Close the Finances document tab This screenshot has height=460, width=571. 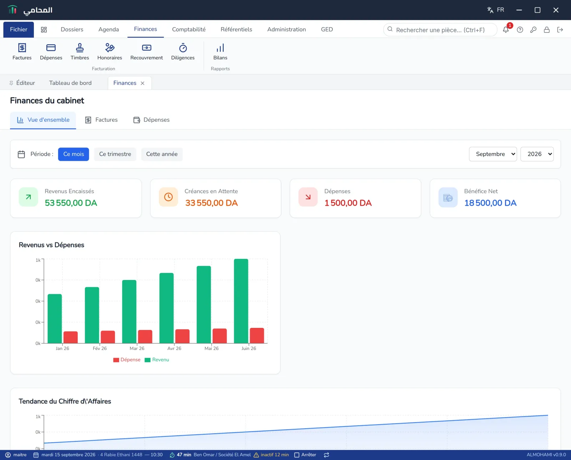click(x=142, y=83)
